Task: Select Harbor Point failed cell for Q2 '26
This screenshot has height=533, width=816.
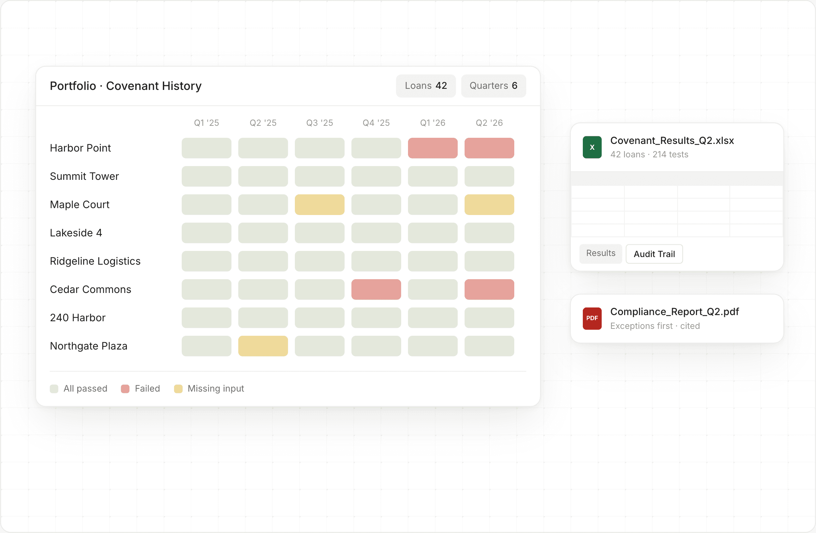Action: pos(489,148)
